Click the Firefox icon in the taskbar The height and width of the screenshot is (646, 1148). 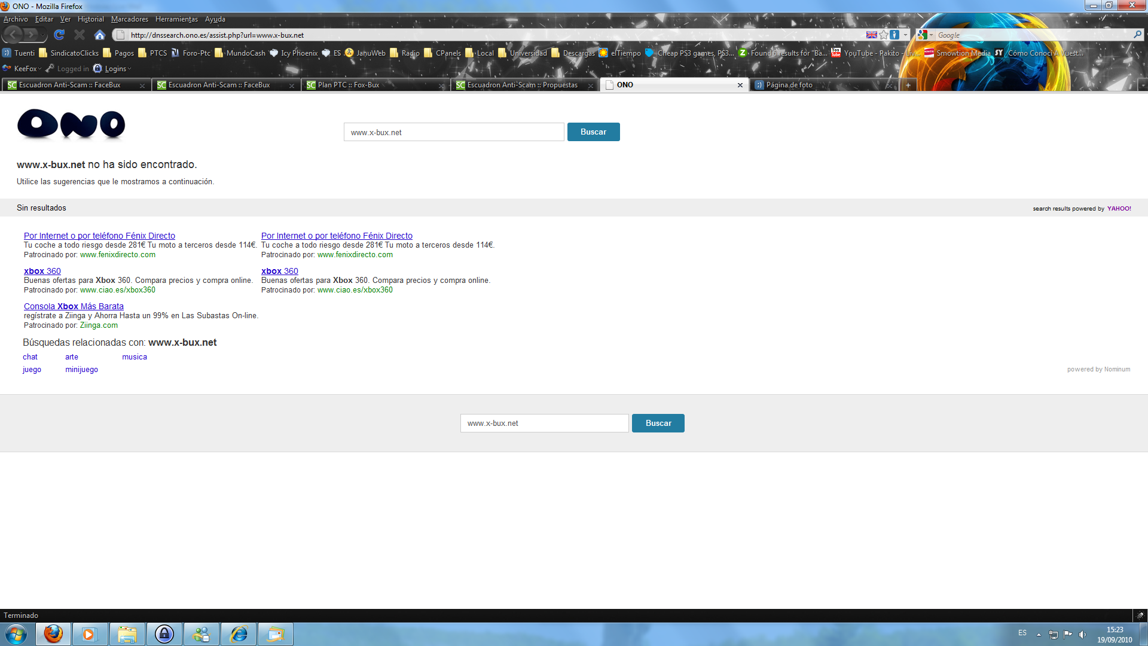tap(53, 634)
